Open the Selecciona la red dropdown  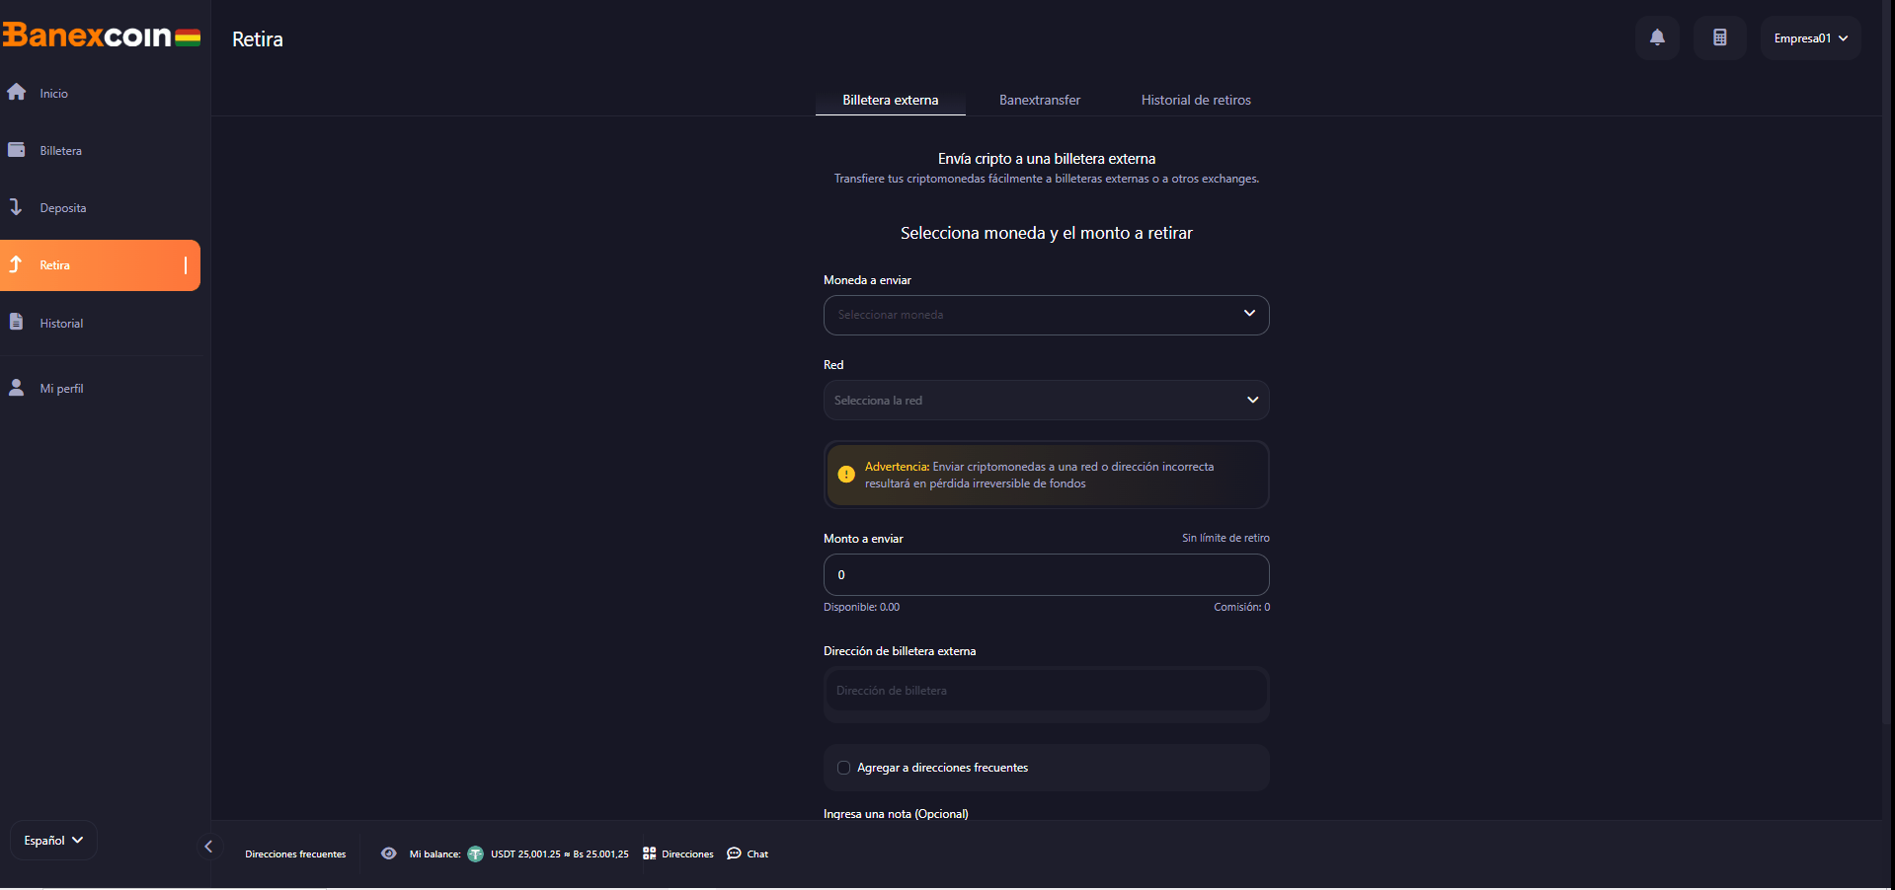click(1046, 401)
